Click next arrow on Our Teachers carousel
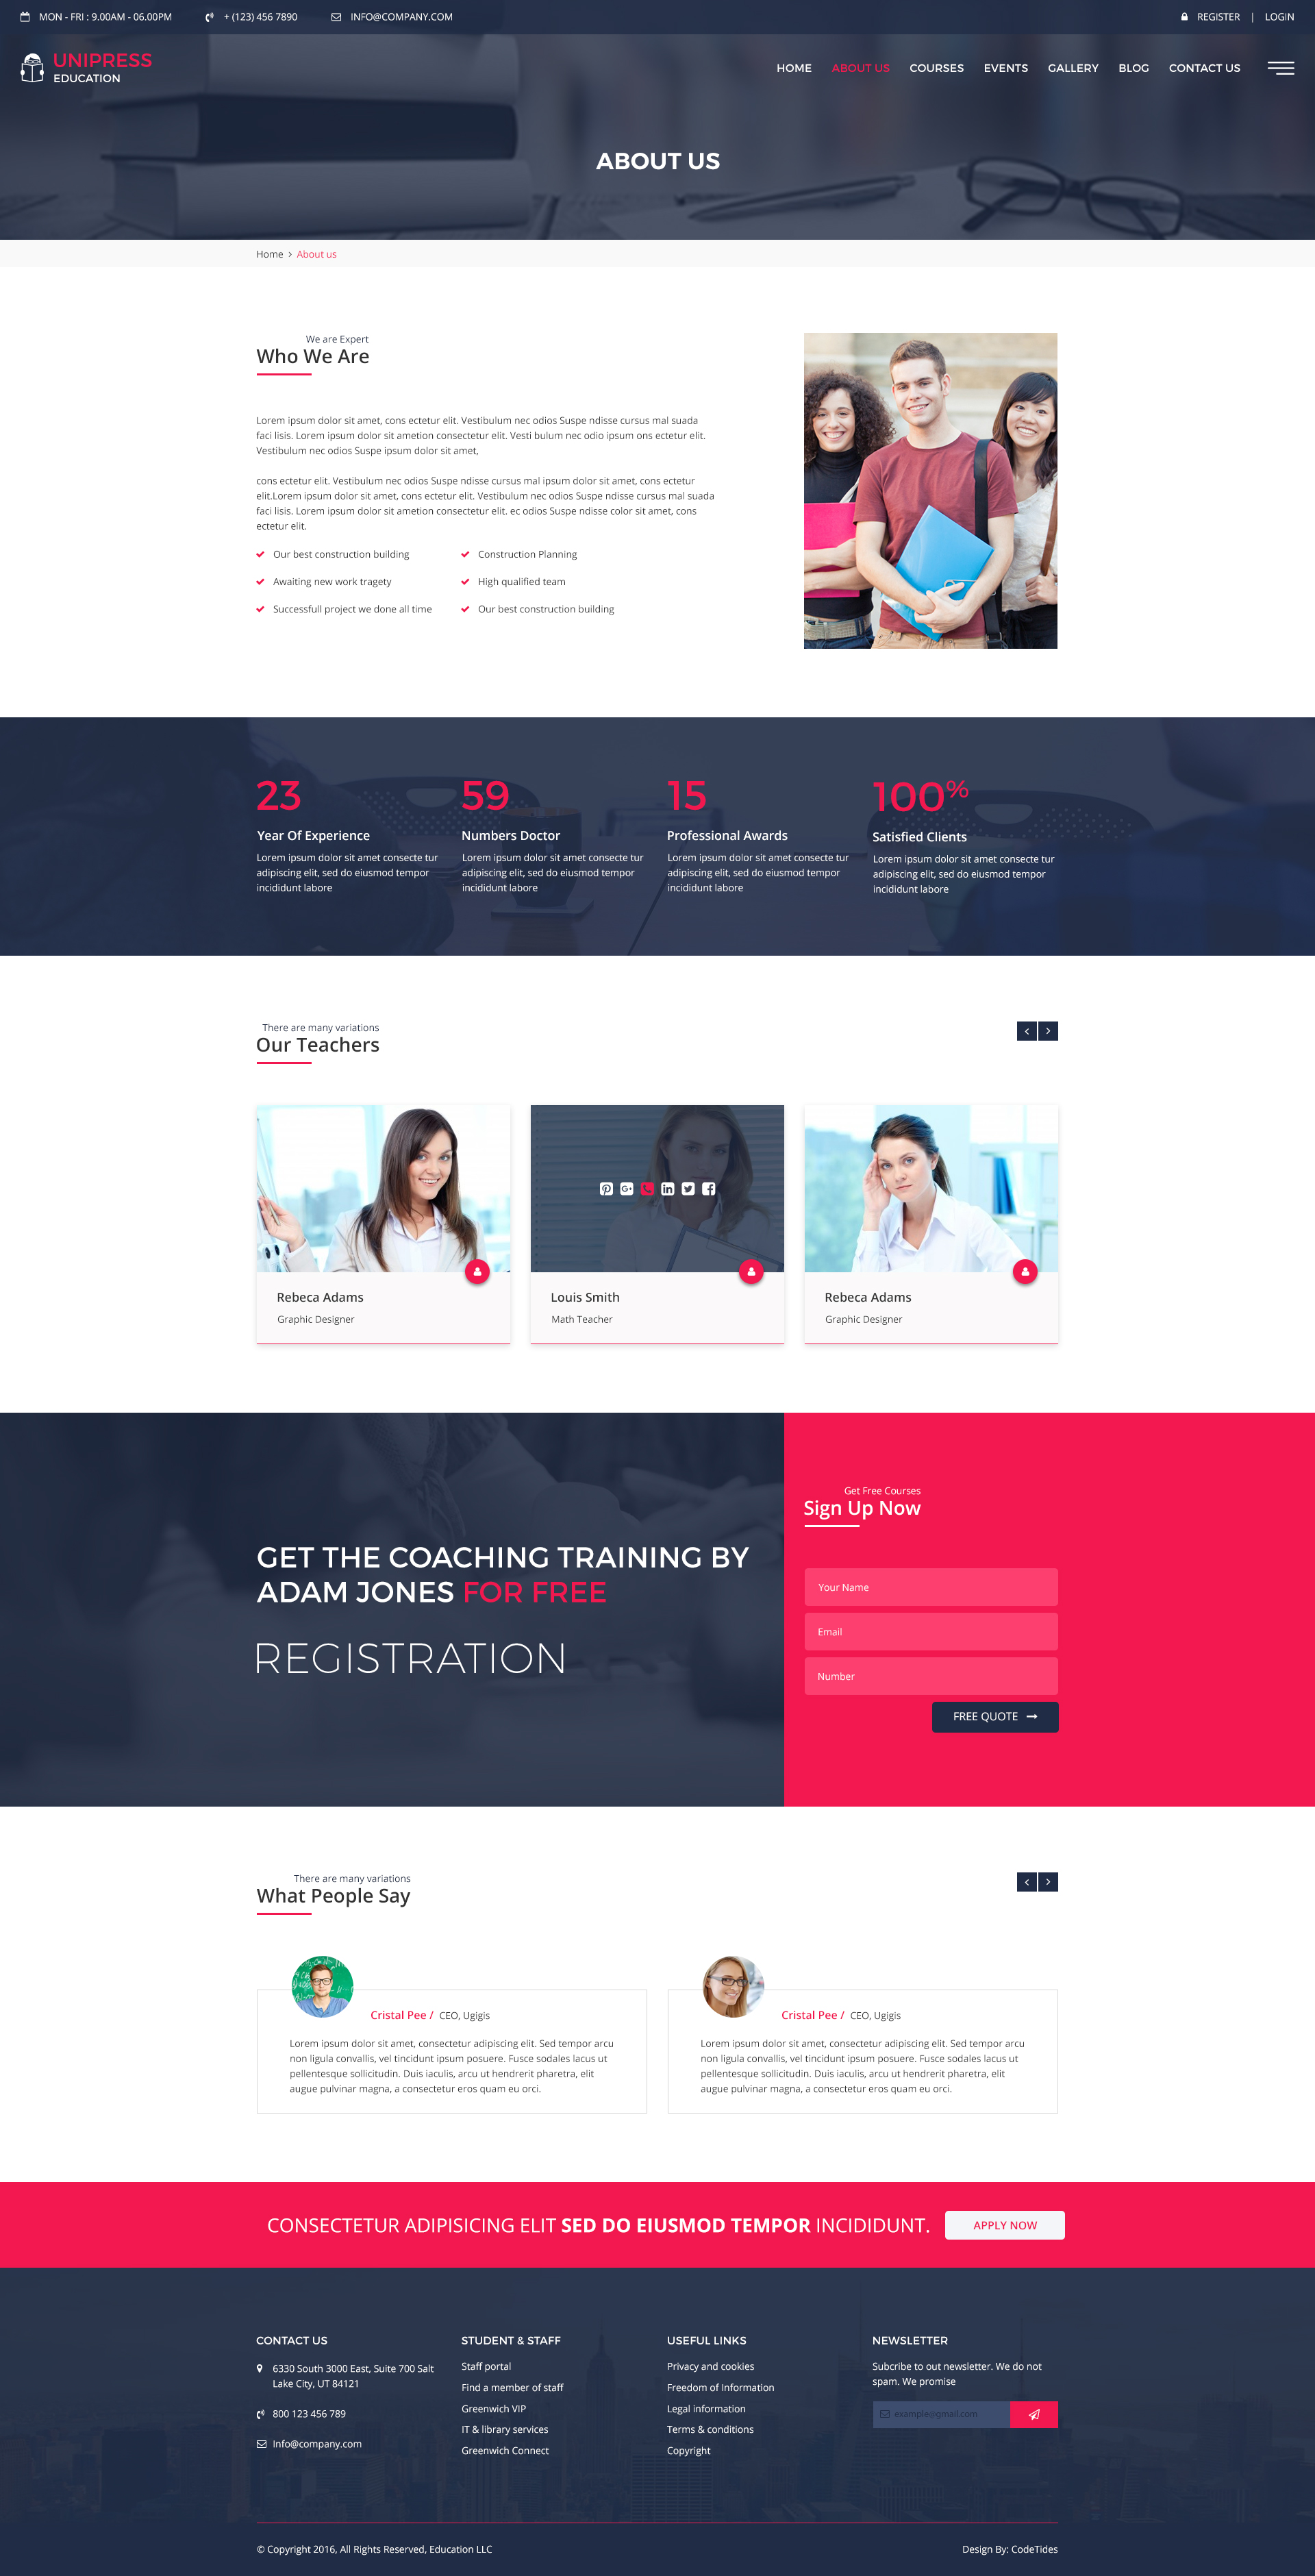The height and width of the screenshot is (2576, 1315). click(x=1049, y=1030)
